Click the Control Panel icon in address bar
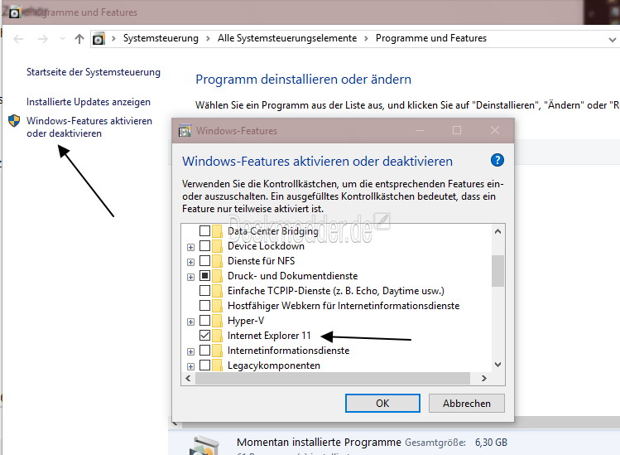The height and width of the screenshot is (455, 620). pyautogui.click(x=99, y=38)
